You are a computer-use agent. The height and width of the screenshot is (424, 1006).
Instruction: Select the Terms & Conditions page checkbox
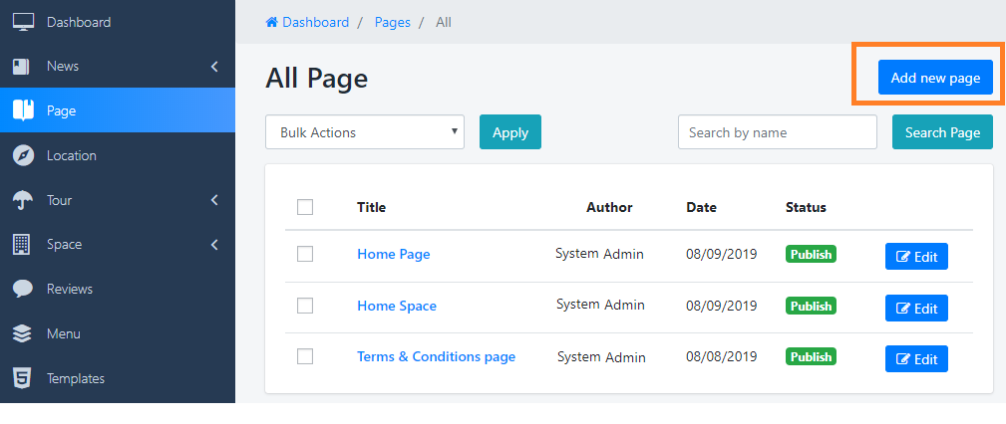[305, 356]
